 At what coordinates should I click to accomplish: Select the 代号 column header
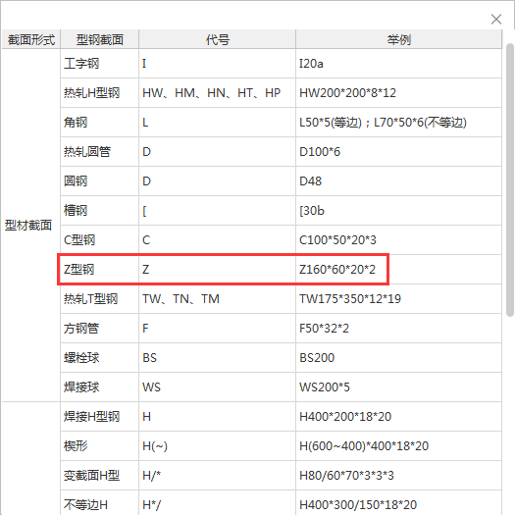(218, 39)
